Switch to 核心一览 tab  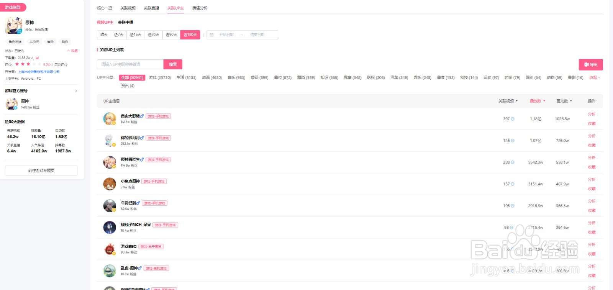pos(104,8)
